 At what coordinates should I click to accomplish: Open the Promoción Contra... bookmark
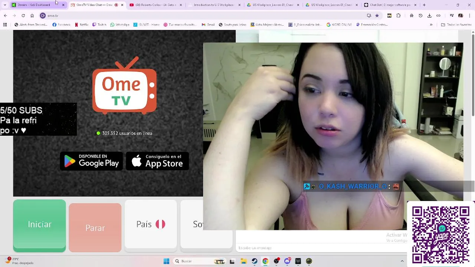[x=372, y=25]
